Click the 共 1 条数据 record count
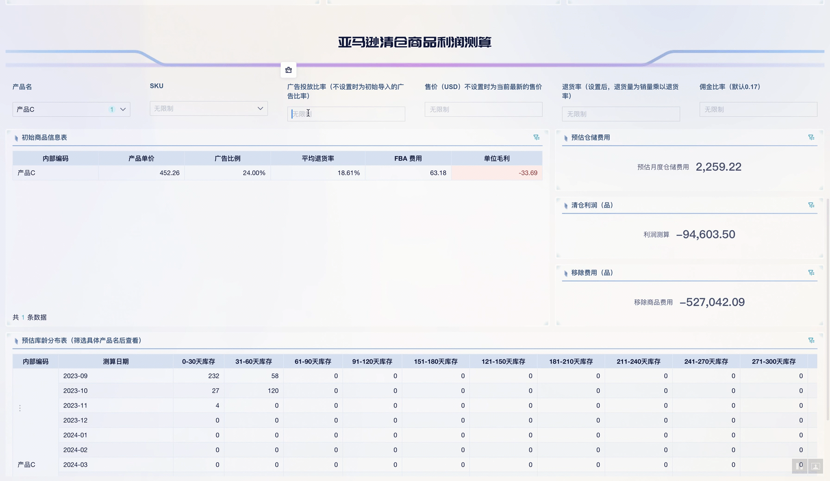Image resolution: width=830 pixels, height=481 pixels. 30,317
